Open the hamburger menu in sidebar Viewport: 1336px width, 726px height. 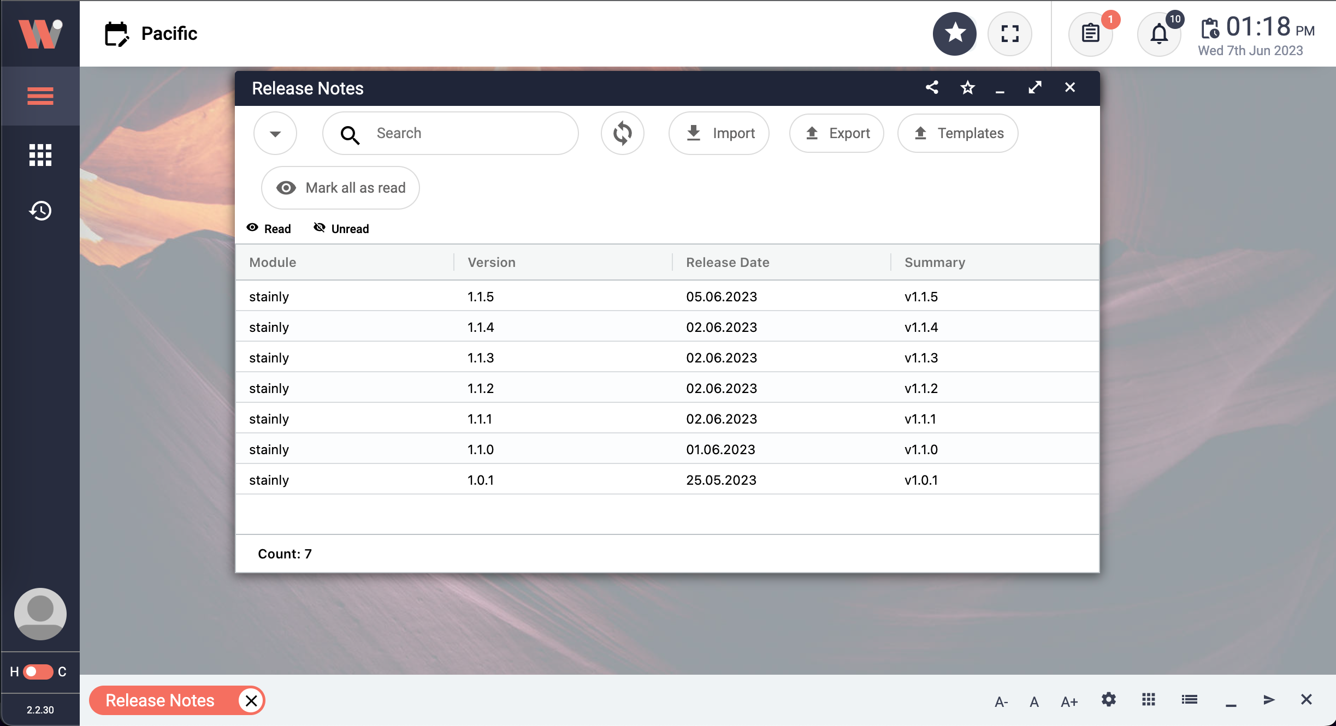coord(40,96)
